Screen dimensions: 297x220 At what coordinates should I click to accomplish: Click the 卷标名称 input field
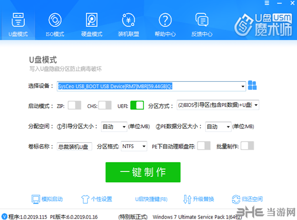[x=74, y=147]
